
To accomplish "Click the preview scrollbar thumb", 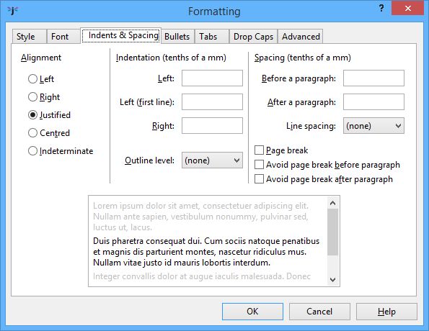I will click(332, 232).
